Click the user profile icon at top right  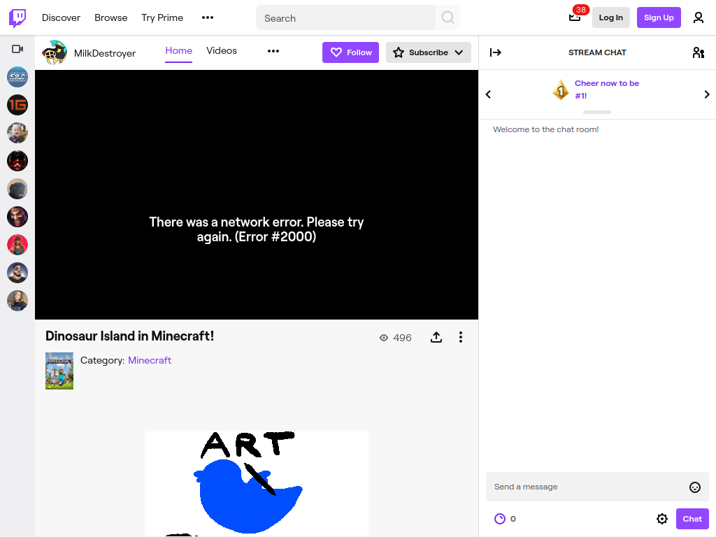click(x=699, y=17)
